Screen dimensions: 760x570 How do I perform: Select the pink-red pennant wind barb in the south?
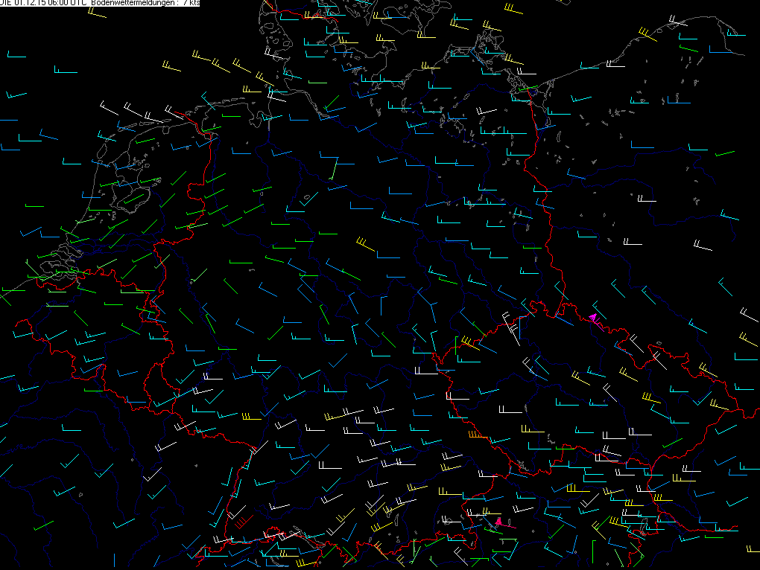pos(498,522)
